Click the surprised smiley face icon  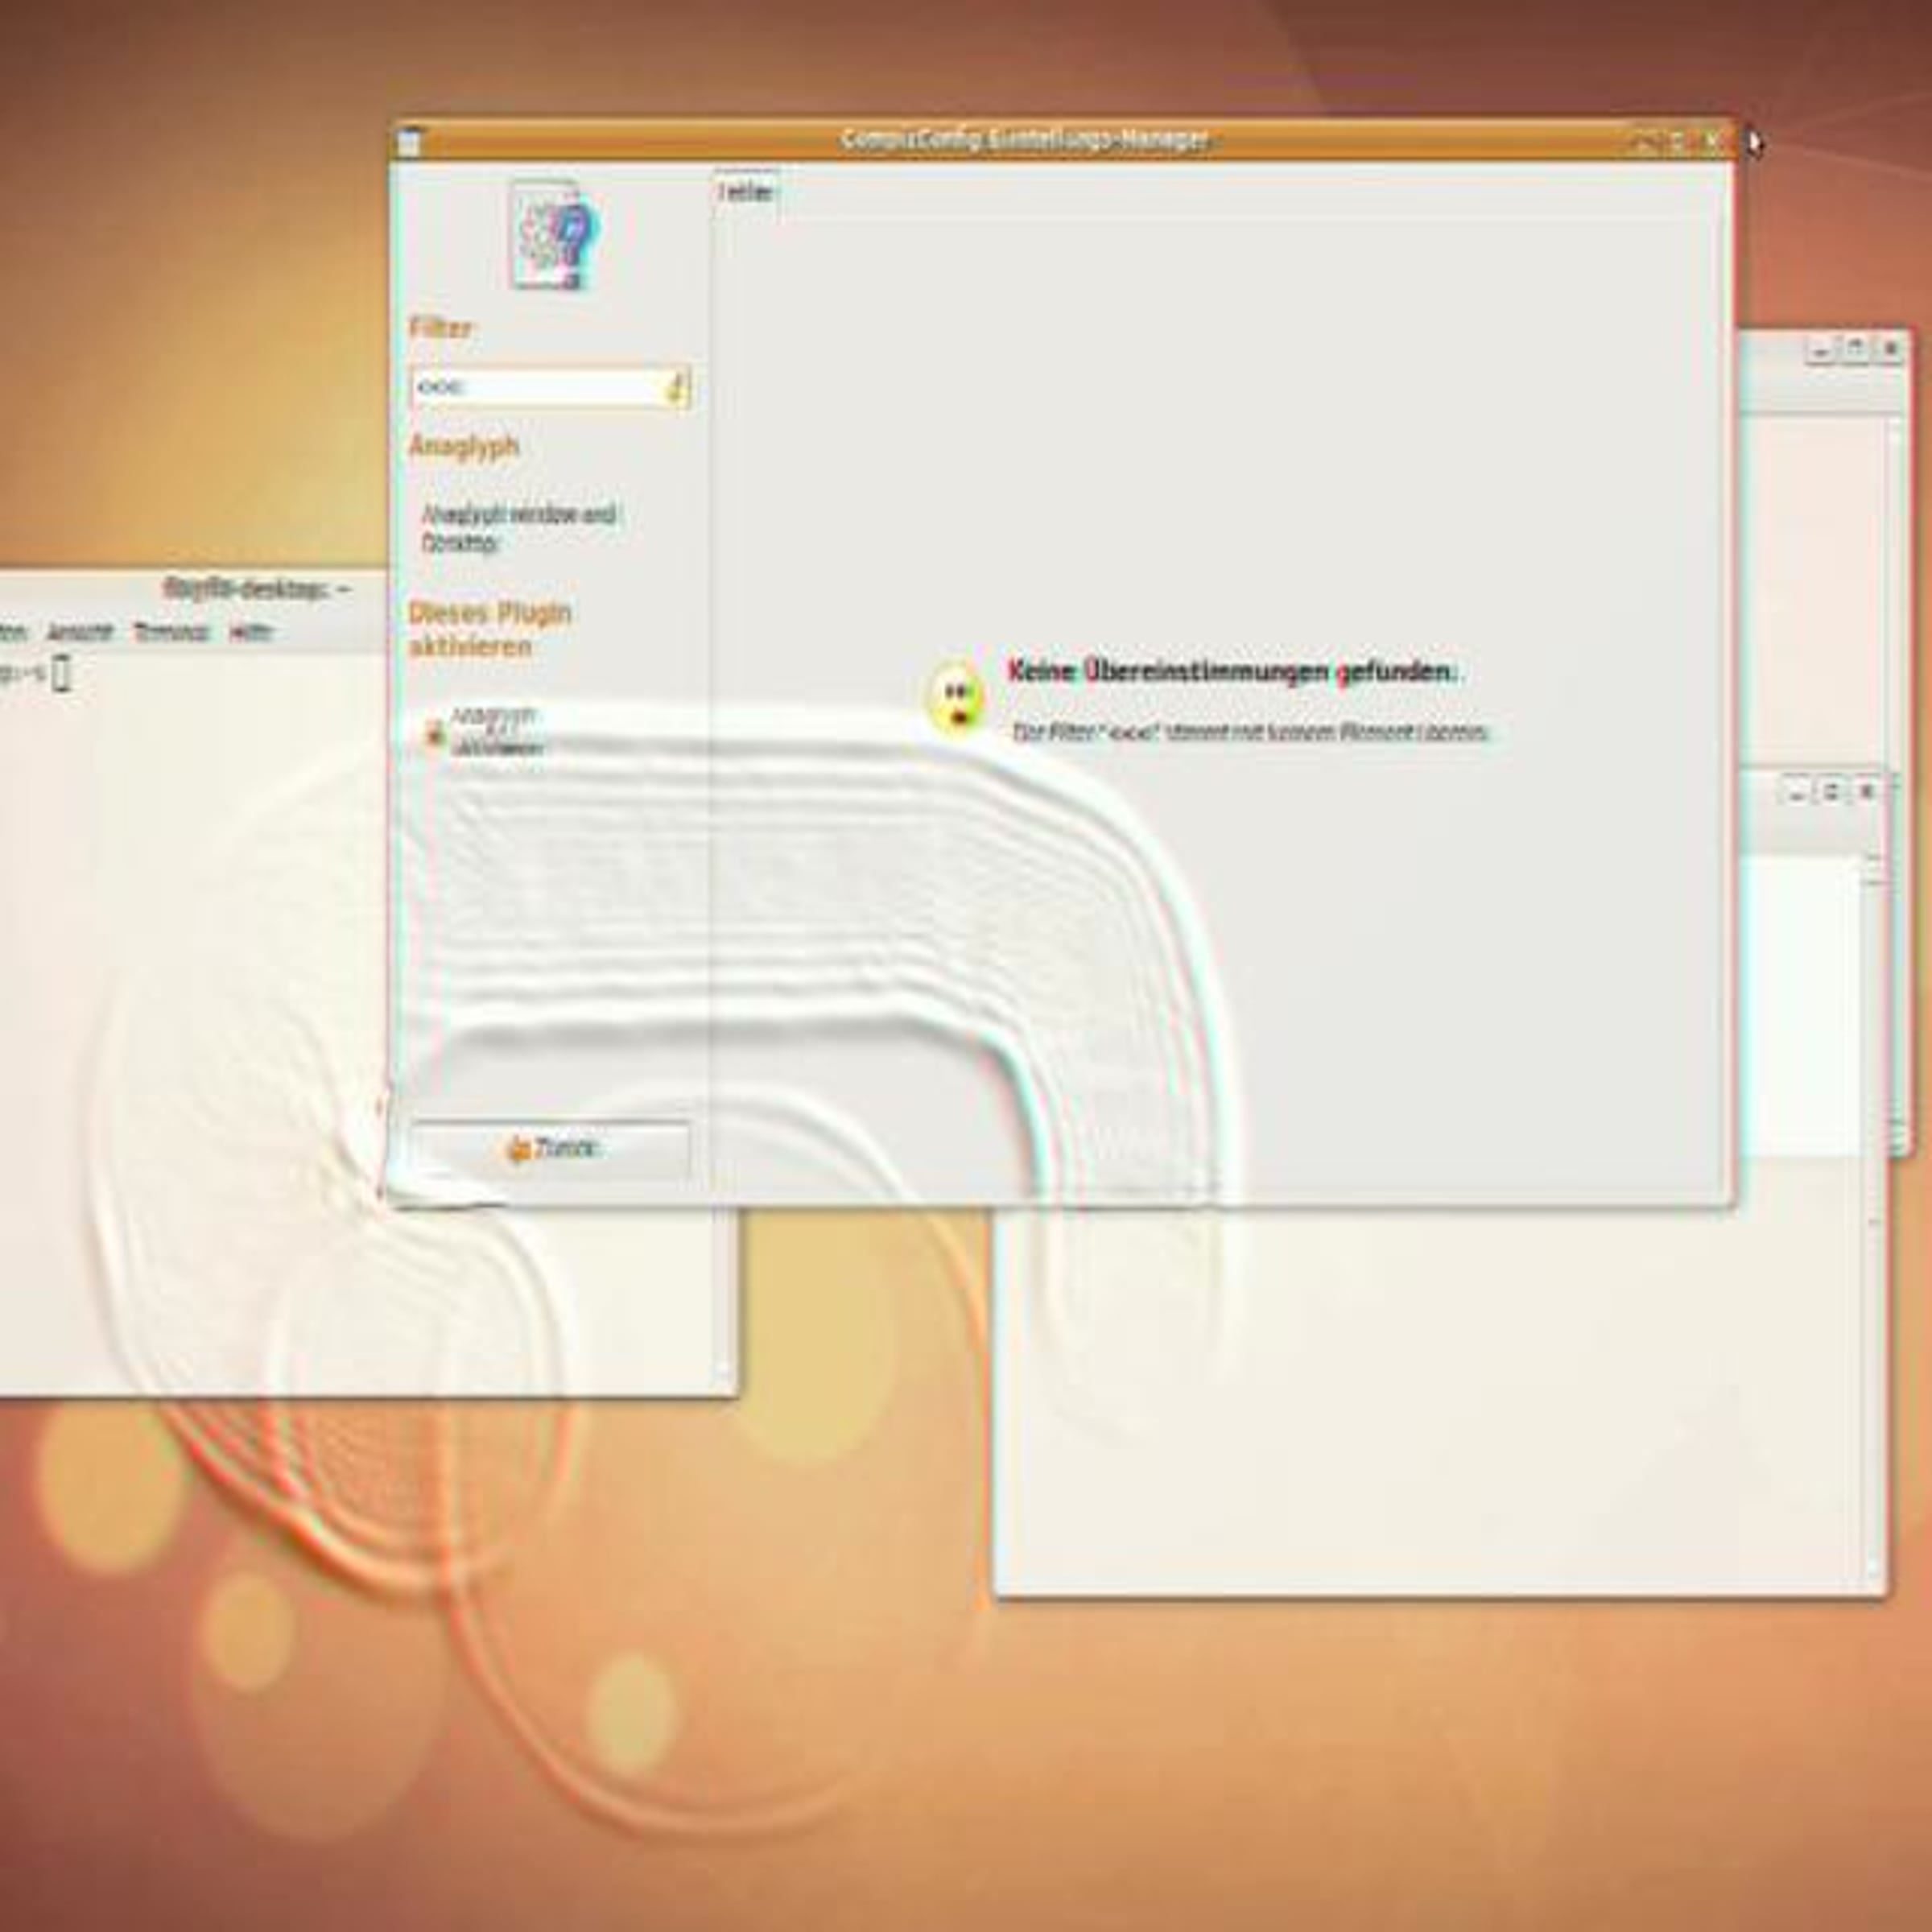click(x=957, y=699)
